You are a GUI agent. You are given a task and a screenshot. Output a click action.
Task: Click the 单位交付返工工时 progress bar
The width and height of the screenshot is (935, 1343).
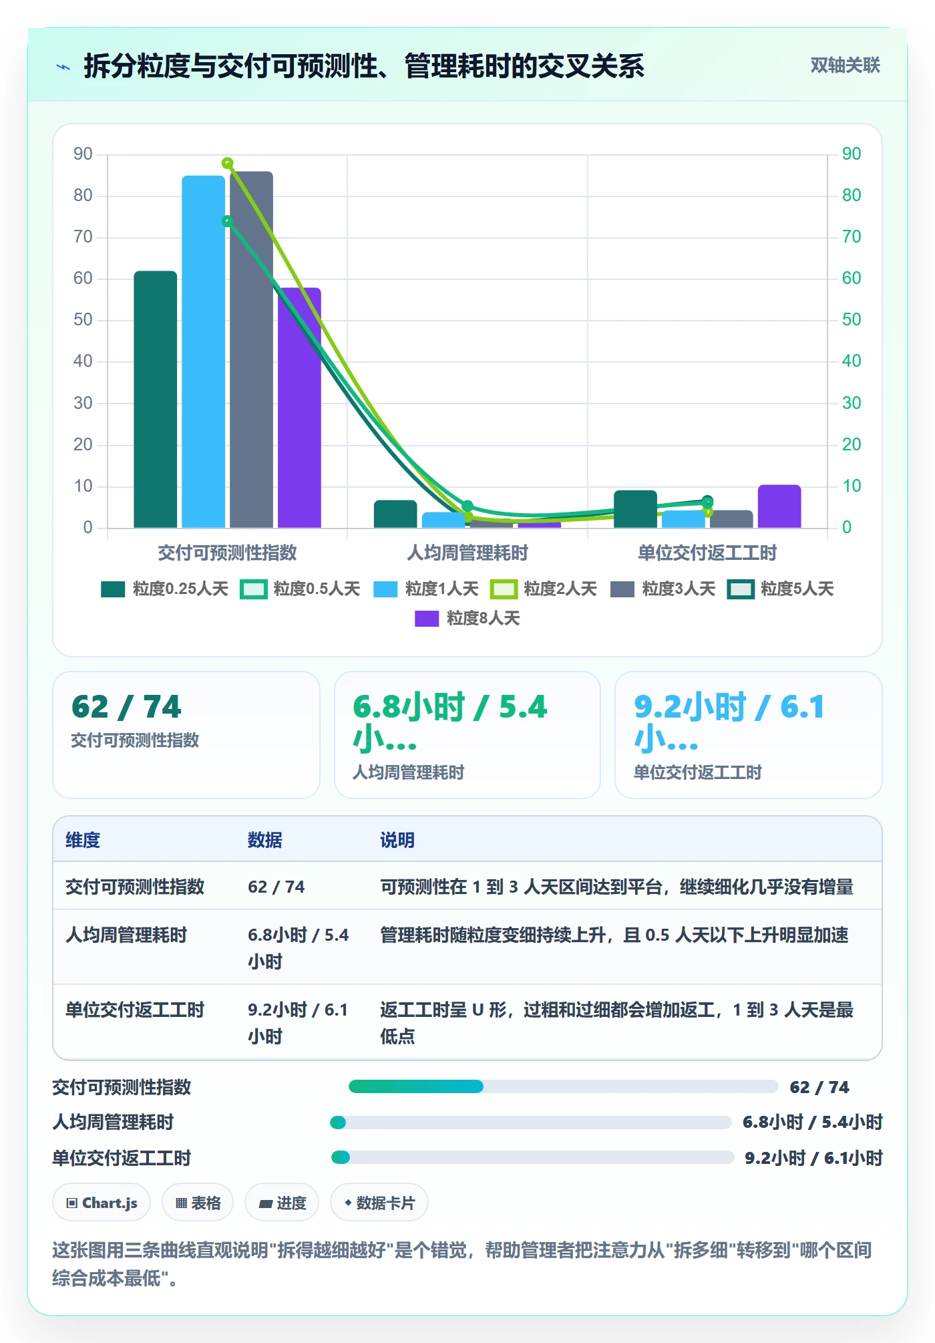pyautogui.click(x=532, y=1157)
